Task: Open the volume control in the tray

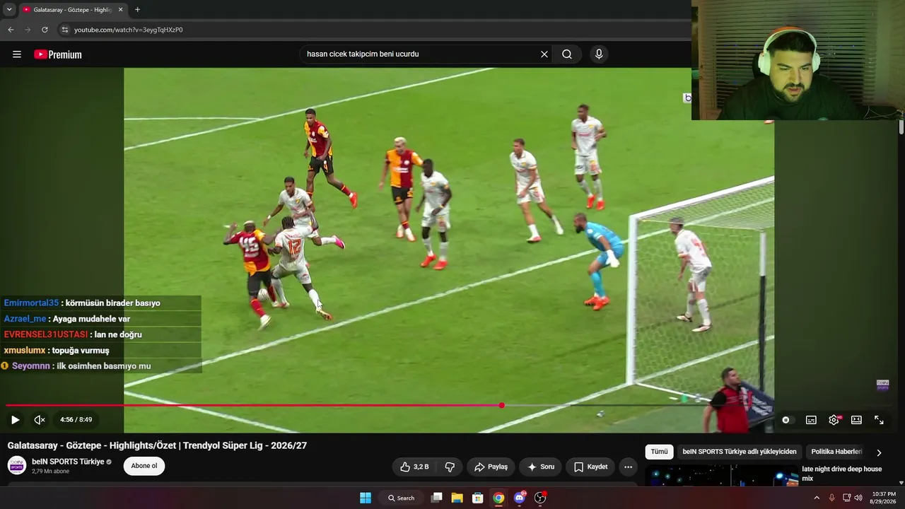Action: [858, 498]
